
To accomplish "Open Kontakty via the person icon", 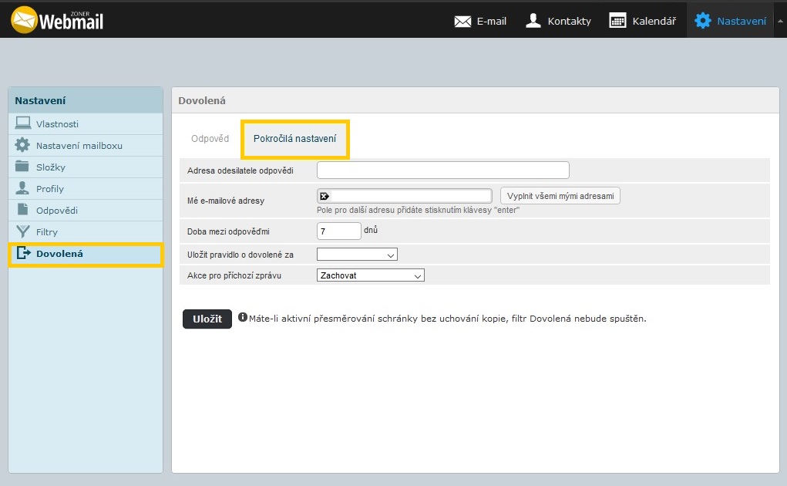I will point(533,21).
